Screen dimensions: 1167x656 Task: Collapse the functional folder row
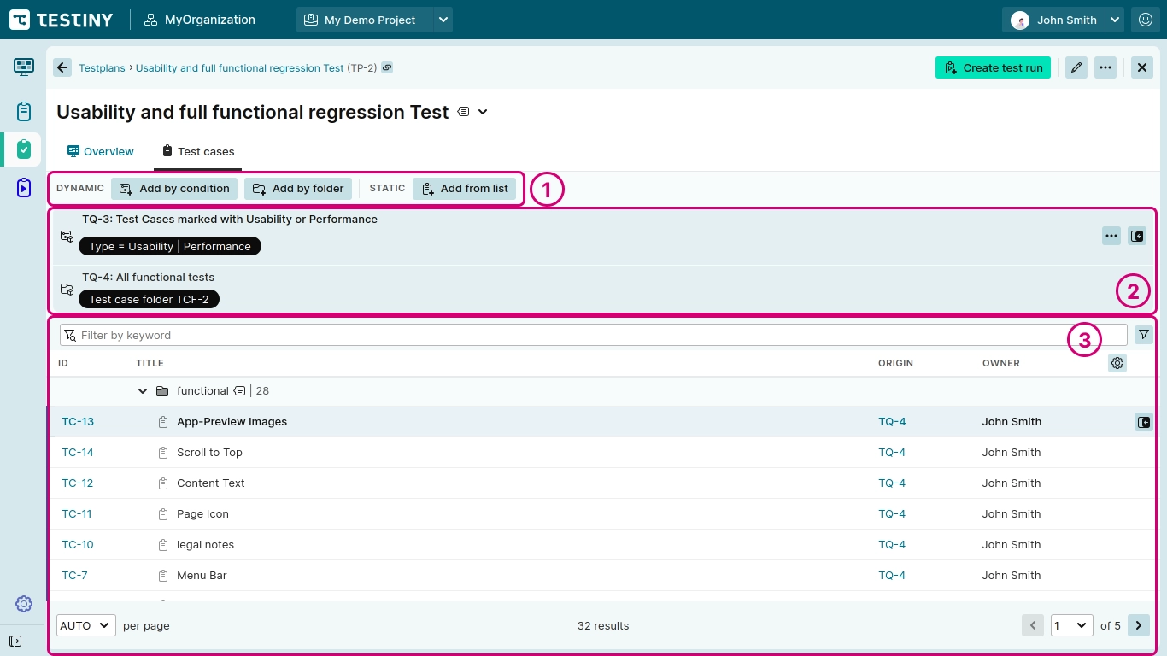(143, 391)
